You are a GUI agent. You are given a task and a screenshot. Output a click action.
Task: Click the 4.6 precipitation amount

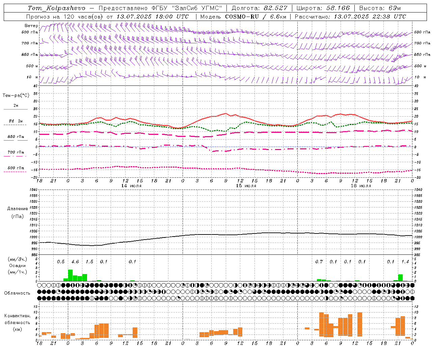click(x=75, y=262)
